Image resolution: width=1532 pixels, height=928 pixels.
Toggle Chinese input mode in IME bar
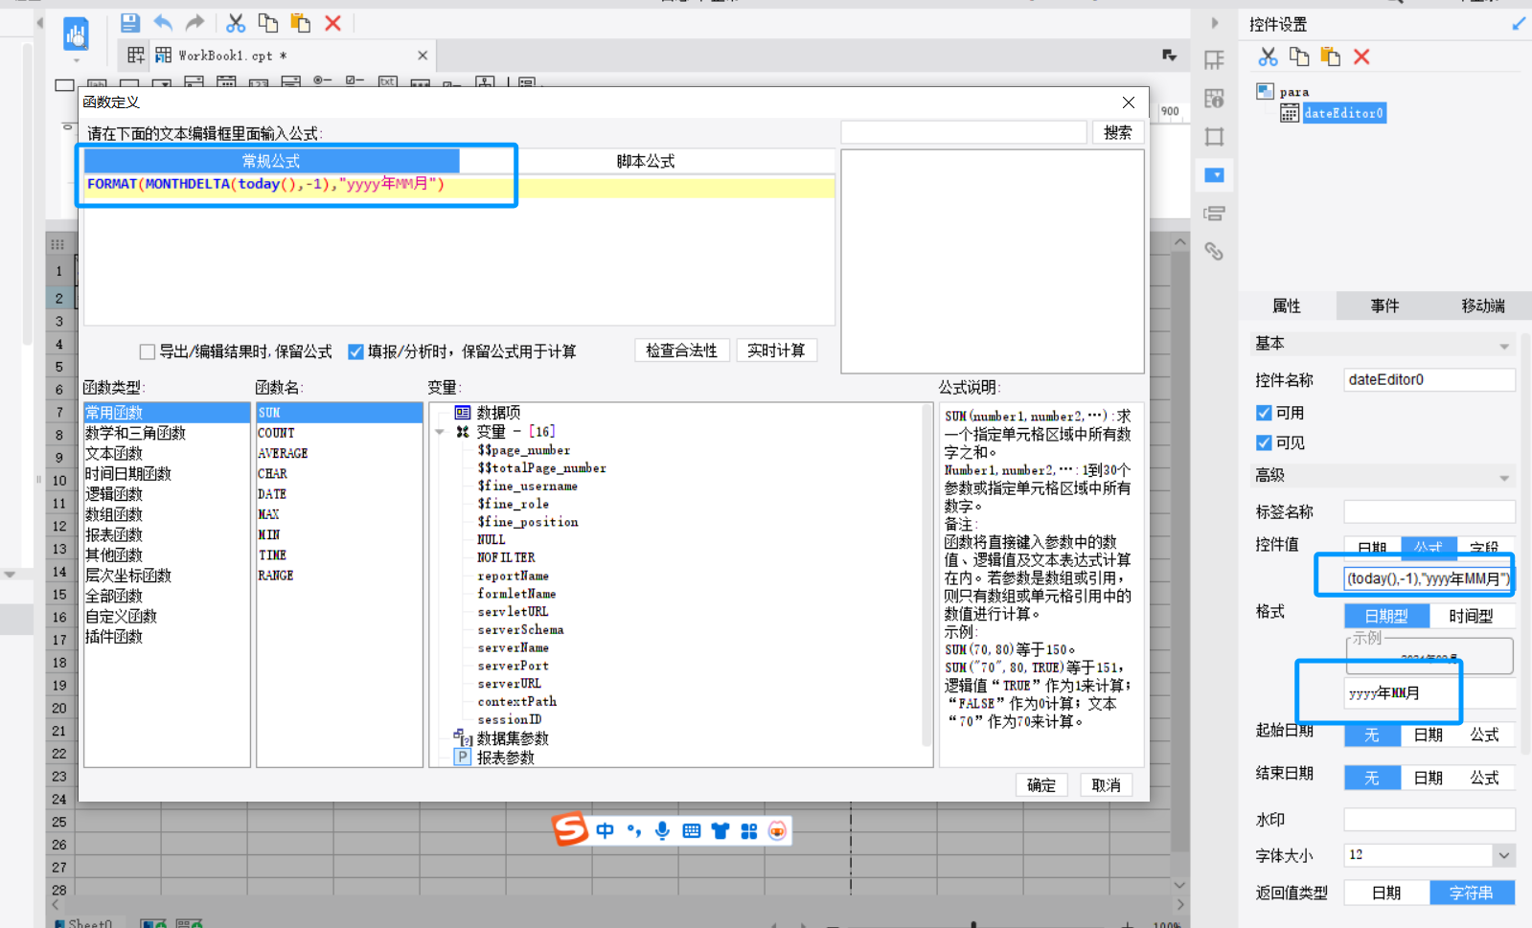tap(605, 830)
